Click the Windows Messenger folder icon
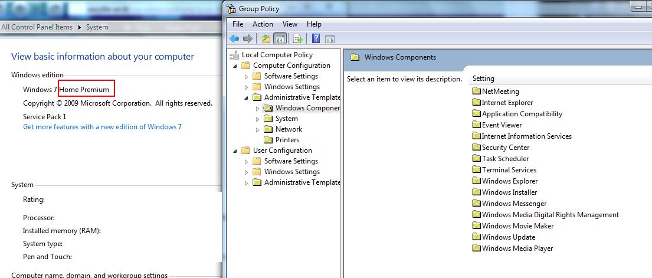The height and width of the screenshot is (278, 652). pos(477,204)
